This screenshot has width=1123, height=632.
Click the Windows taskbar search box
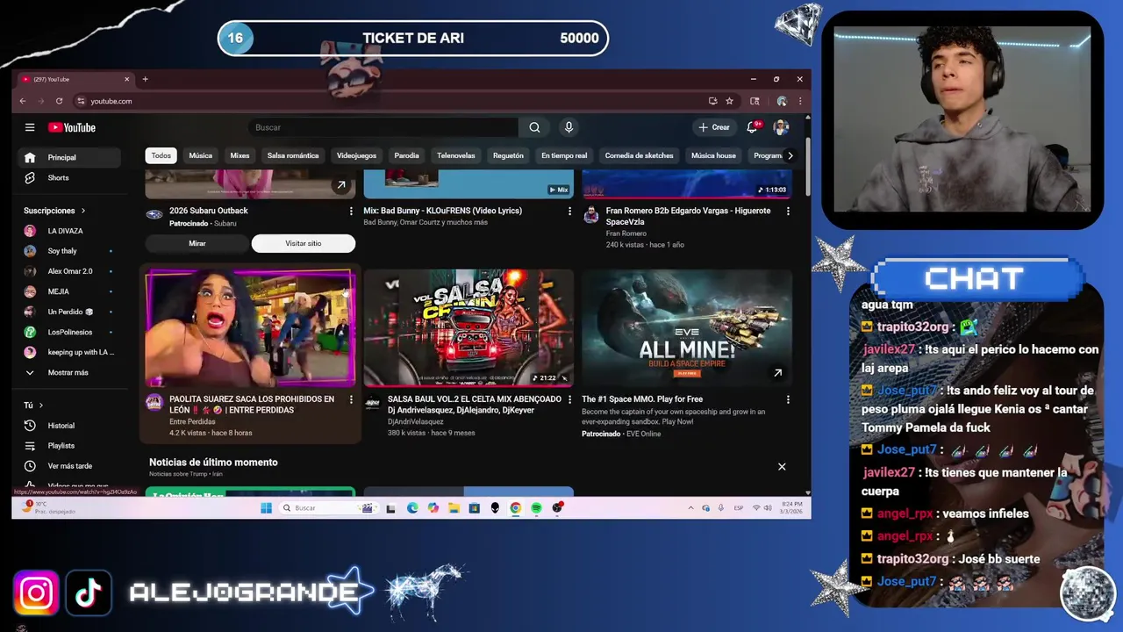tap(328, 508)
